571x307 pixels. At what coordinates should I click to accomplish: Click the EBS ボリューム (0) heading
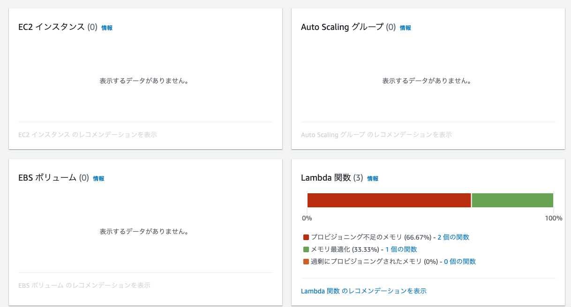[x=53, y=178]
